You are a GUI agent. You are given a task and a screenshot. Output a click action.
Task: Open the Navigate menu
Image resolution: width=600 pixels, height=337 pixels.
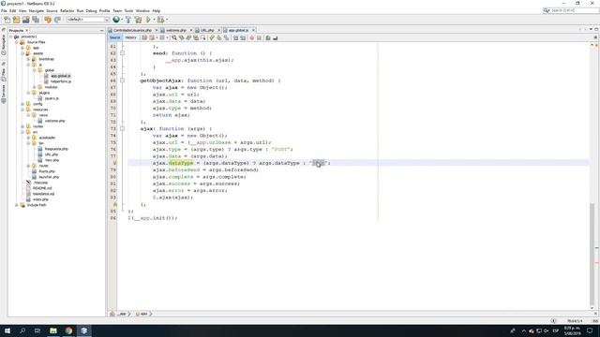point(37,10)
